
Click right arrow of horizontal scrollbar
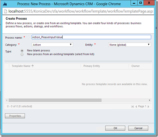coord(149,100)
